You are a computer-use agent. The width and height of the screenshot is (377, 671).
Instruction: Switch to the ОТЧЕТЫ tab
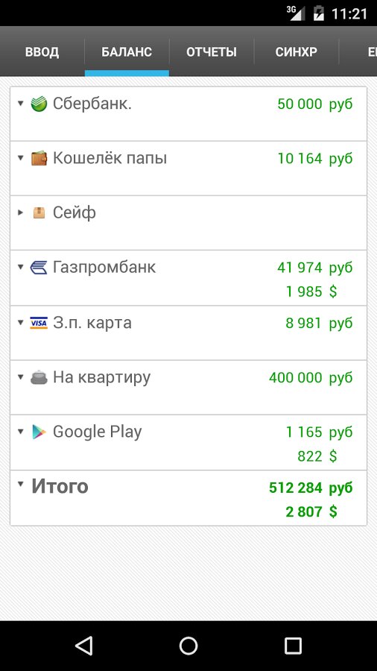coord(212,51)
